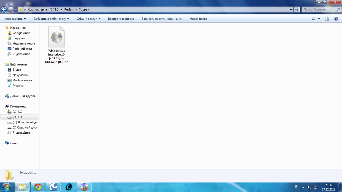Click the Компьютер breadcrumb in the address bar
This screenshot has height=192, width=342.
pyautogui.click(x=36, y=9)
